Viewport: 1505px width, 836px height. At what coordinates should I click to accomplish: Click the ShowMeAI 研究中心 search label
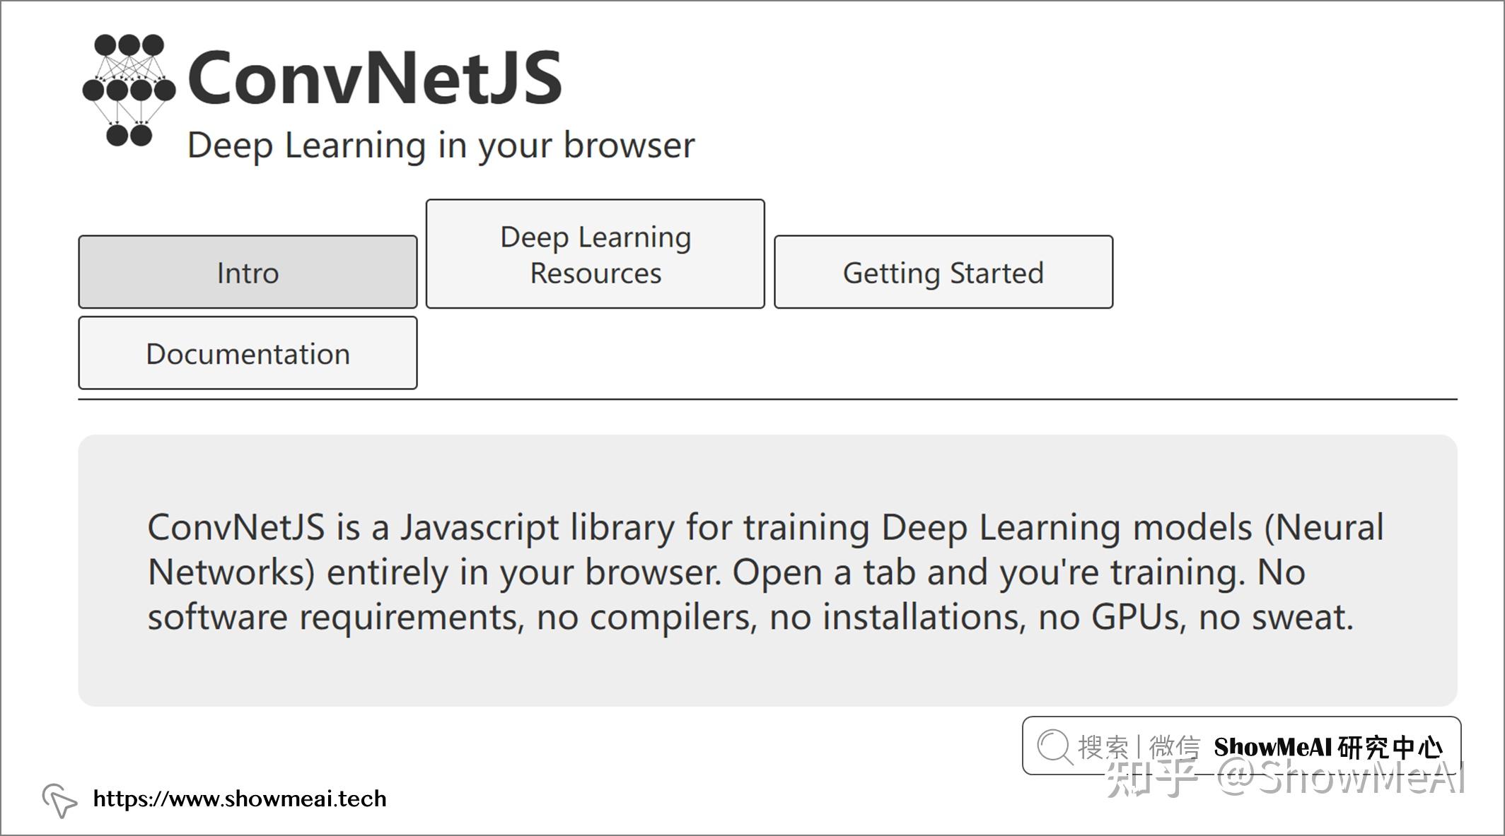1327,746
